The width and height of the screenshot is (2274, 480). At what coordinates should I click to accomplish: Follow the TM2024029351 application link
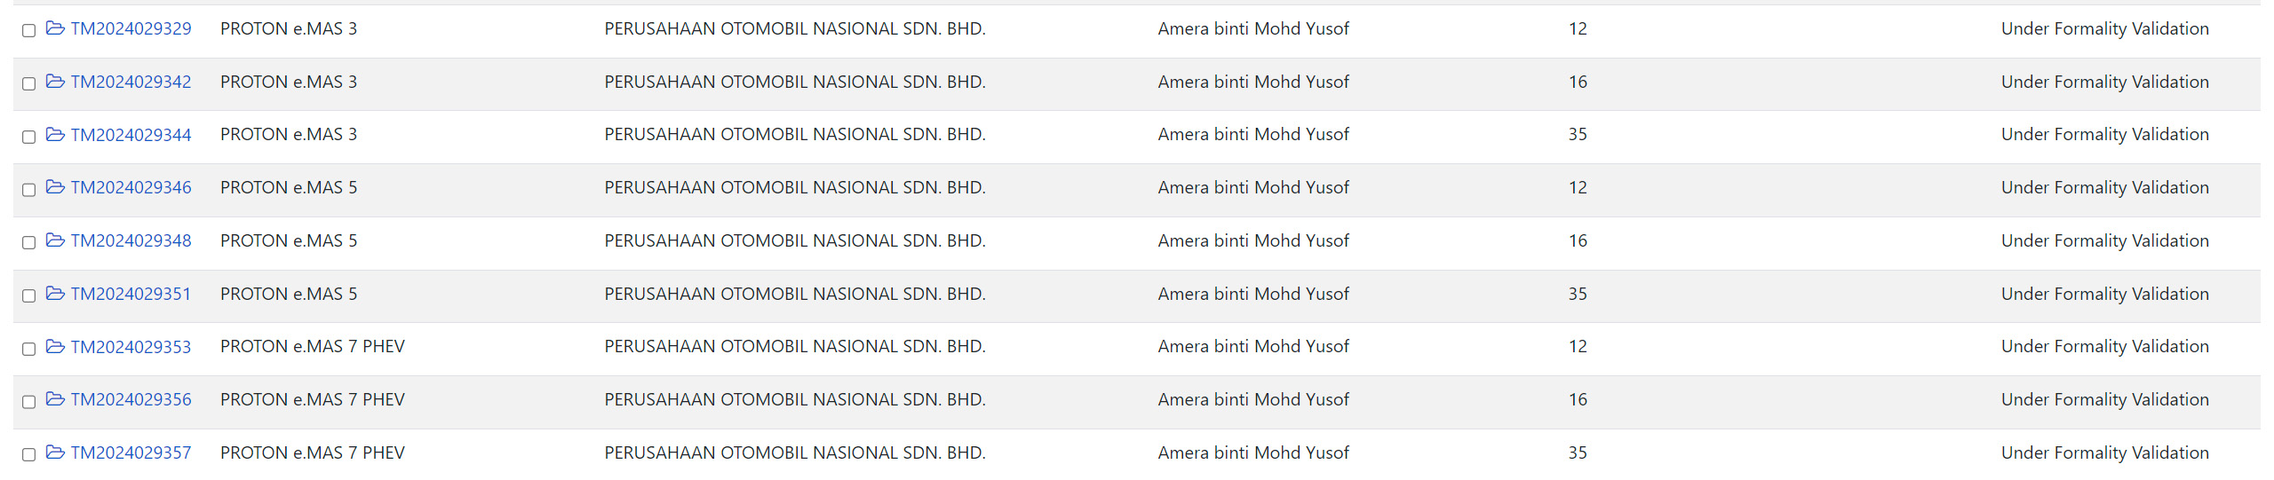pyautogui.click(x=131, y=294)
